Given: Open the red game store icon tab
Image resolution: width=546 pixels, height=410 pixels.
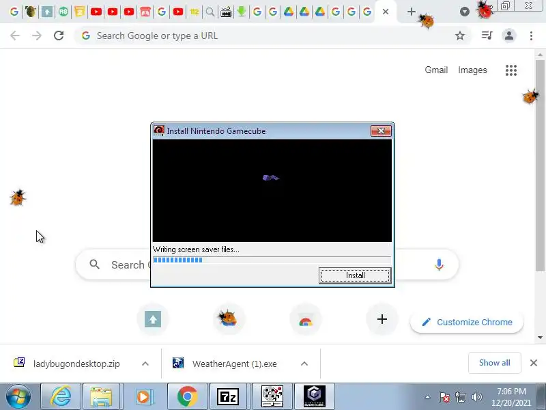Looking at the screenshot, I should 145,12.
